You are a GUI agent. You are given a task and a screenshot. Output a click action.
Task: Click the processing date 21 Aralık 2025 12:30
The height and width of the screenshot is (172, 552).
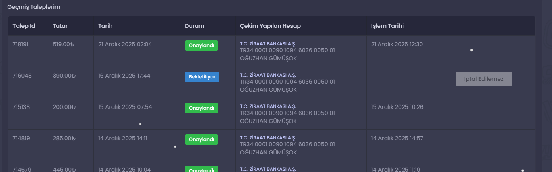click(397, 44)
